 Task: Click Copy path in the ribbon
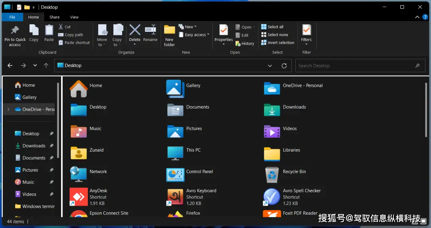(x=71, y=35)
